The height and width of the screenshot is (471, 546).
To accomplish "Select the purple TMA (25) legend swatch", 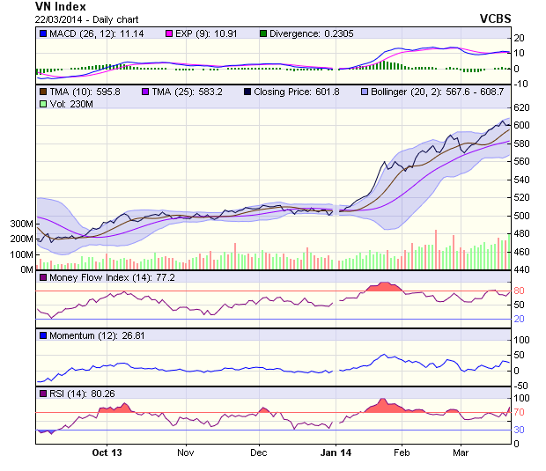I will tap(145, 91).
